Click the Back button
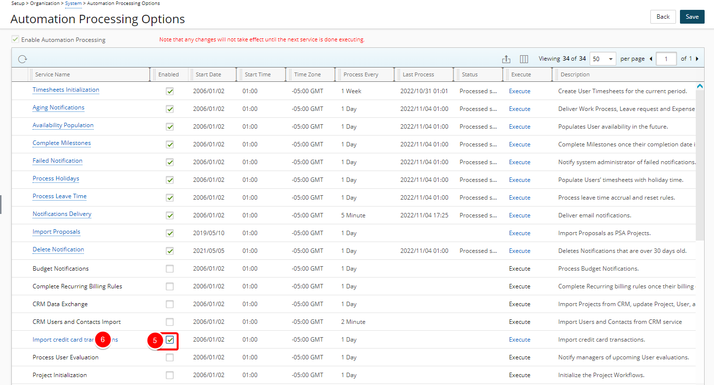Viewport: 714px width, 385px height. tap(663, 17)
